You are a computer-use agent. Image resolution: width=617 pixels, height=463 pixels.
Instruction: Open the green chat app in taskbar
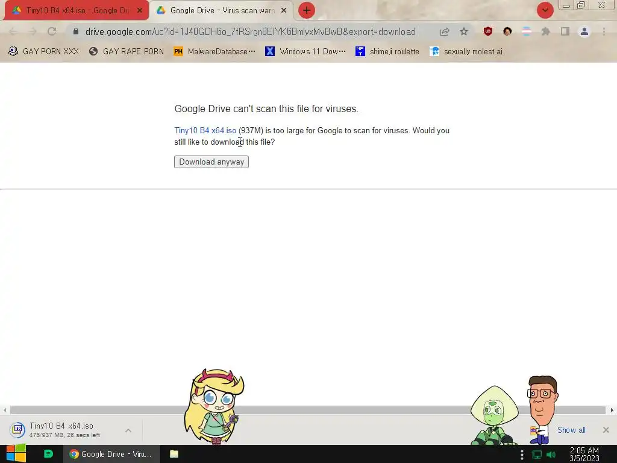point(48,454)
